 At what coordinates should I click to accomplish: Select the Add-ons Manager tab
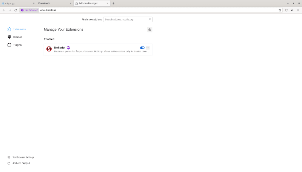[92, 3]
